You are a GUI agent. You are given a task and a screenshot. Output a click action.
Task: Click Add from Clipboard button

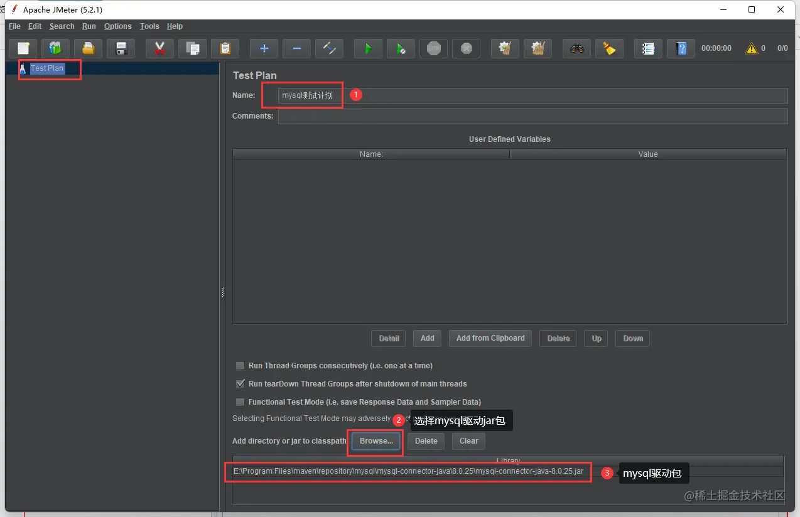[490, 338]
